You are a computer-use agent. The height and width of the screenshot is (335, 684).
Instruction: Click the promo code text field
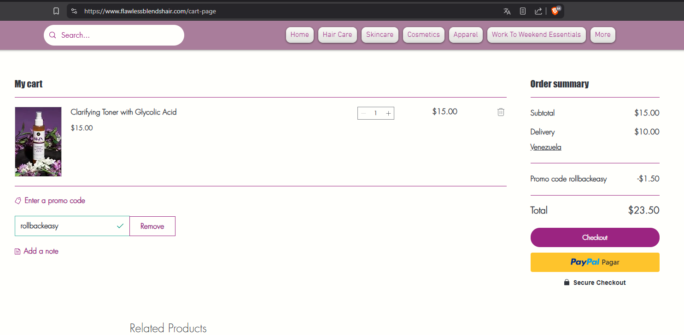(x=72, y=226)
